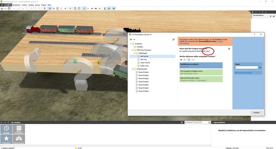Image resolution: width=276 pixels, height=149 pixels.
Task: Select the Ausführung verzögern action
Action: (x=201, y=65)
